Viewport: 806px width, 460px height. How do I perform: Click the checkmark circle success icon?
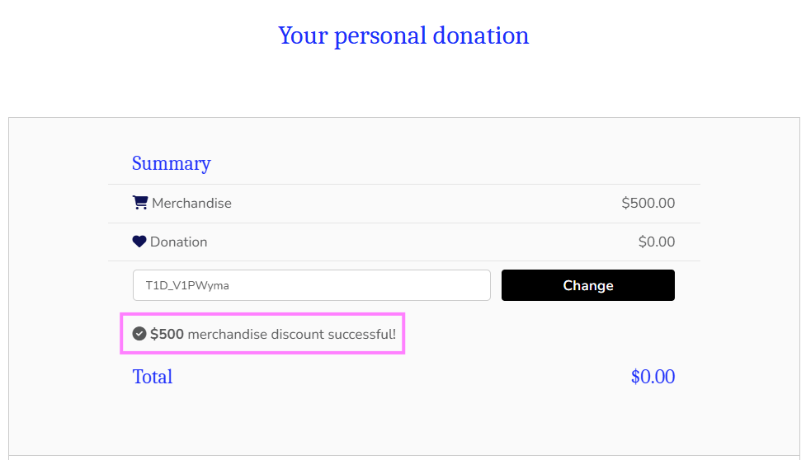pyautogui.click(x=139, y=334)
